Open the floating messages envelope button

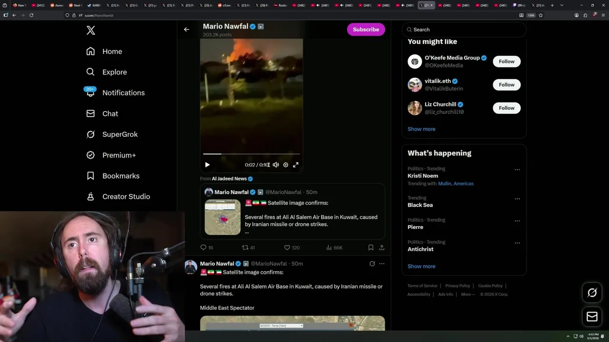[592, 317]
